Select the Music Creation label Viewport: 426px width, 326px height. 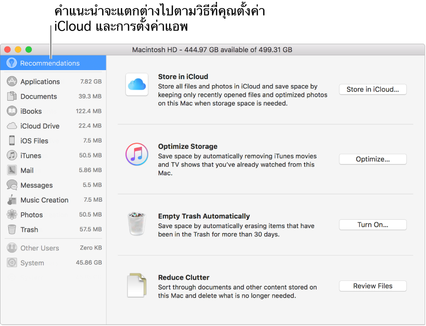click(x=45, y=200)
